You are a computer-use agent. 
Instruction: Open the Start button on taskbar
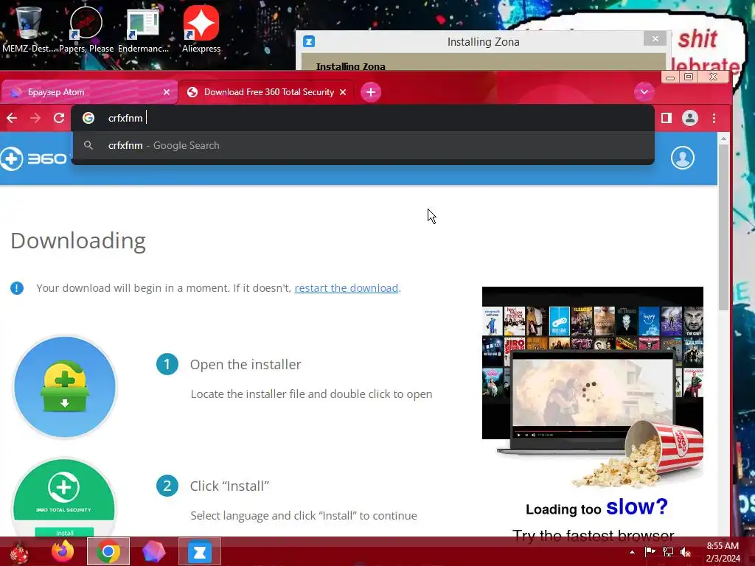19,552
